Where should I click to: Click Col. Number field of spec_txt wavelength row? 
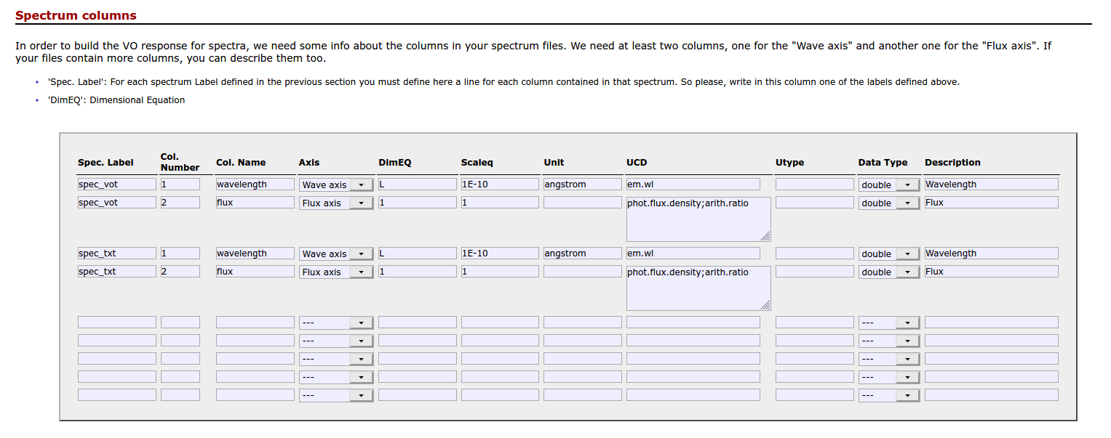click(180, 254)
